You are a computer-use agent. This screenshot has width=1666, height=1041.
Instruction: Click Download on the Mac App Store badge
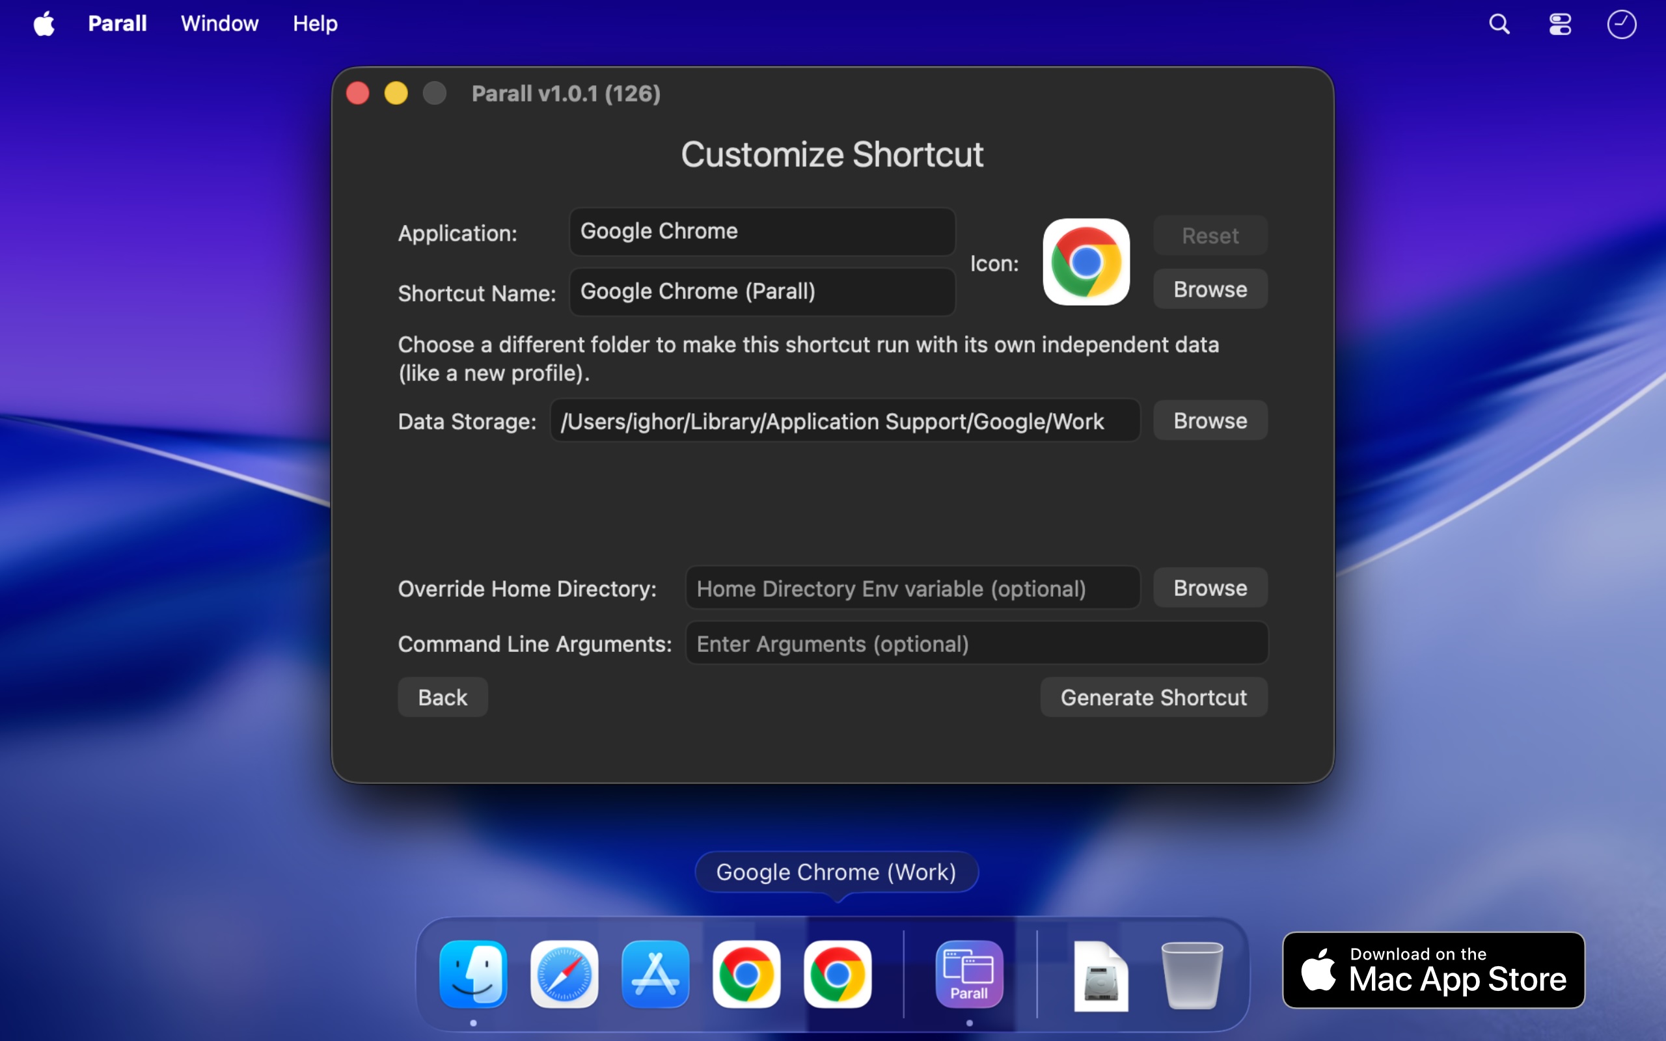(1433, 969)
